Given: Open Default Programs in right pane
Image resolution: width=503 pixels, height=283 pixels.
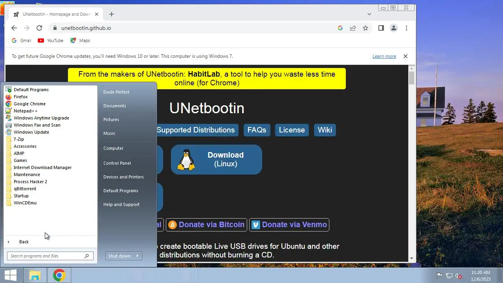Looking at the screenshot, I should point(121,191).
